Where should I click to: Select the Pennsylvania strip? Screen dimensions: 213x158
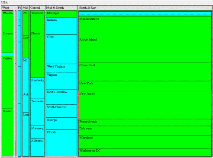[145, 123]
